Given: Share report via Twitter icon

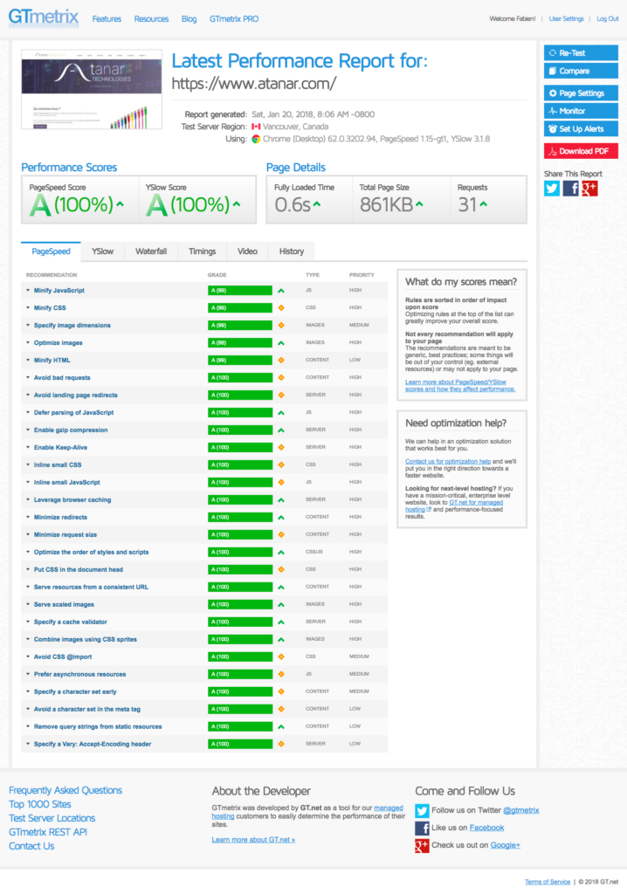Looking at the screenshot, I should click(x=552, y=189).
